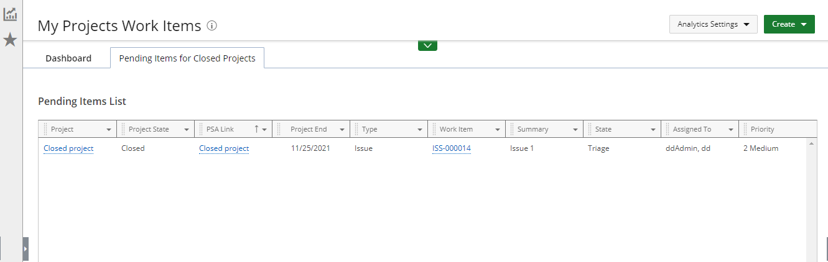Click the info icon beside page title
This screenshot has height=262, width=828.
(212, 25)
